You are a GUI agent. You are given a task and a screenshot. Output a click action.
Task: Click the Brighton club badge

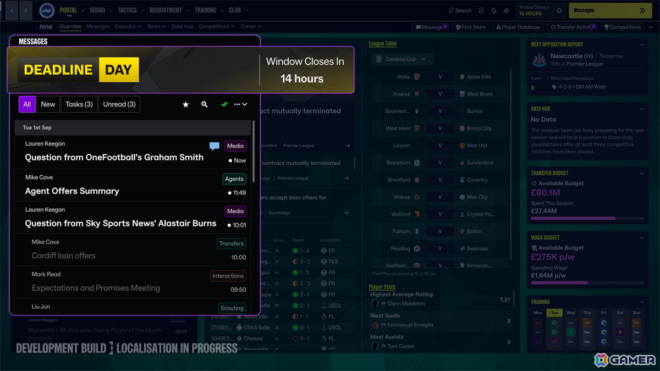click(47, 10)
